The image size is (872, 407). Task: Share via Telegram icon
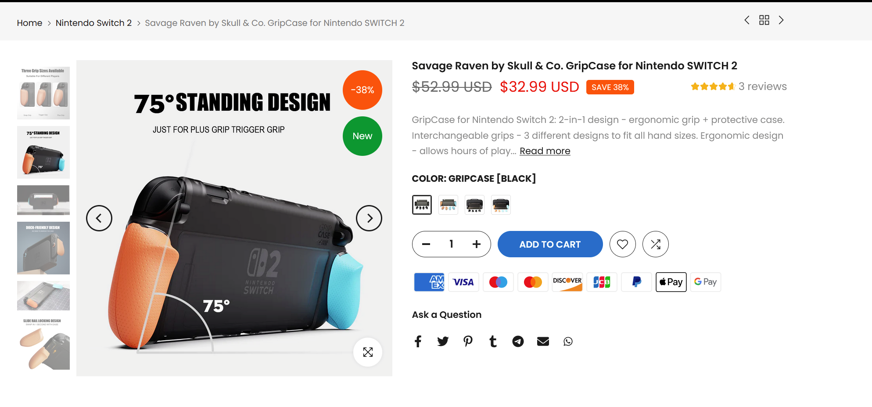518,342
